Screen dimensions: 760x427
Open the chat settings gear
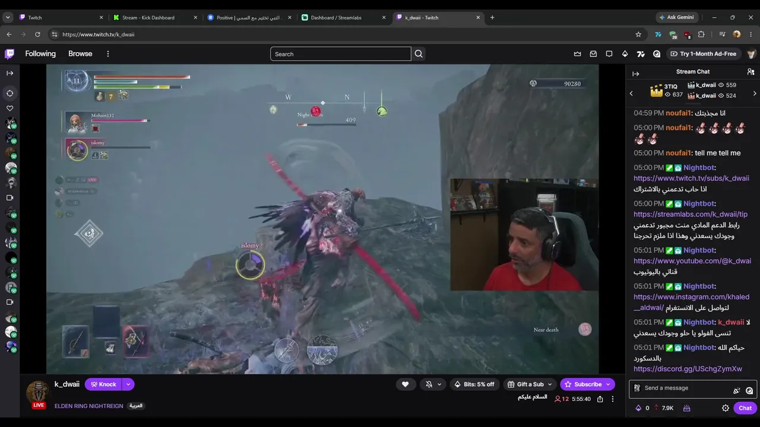(726, 408)
